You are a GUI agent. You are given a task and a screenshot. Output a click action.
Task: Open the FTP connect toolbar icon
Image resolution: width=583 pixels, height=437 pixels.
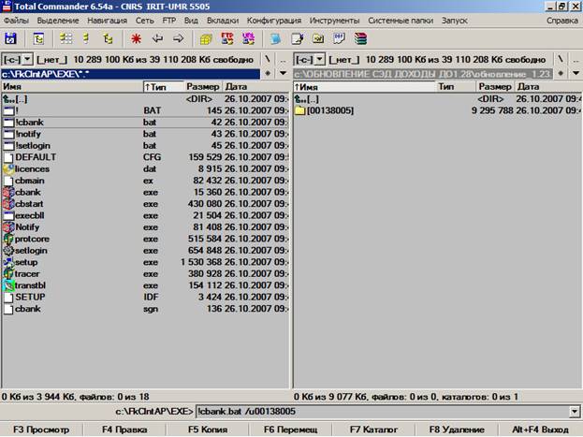click(x=227, y=38)
